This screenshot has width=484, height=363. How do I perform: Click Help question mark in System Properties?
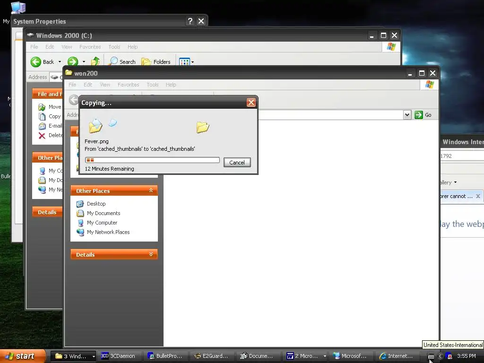pos(190,21)
